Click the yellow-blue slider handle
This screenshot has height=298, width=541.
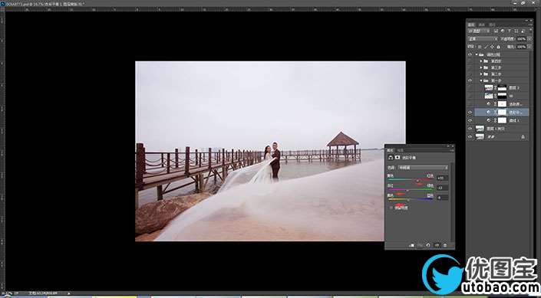click(x=408, y=200)
